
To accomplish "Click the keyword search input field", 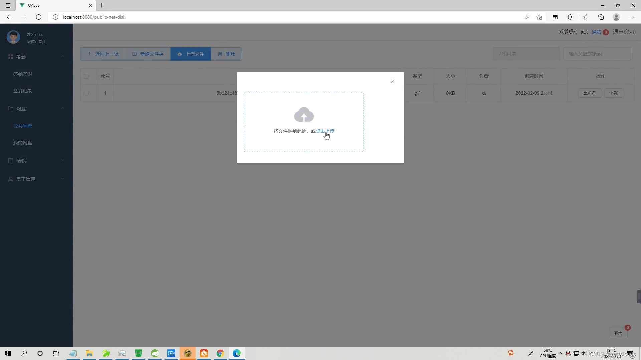I will 597,54.
